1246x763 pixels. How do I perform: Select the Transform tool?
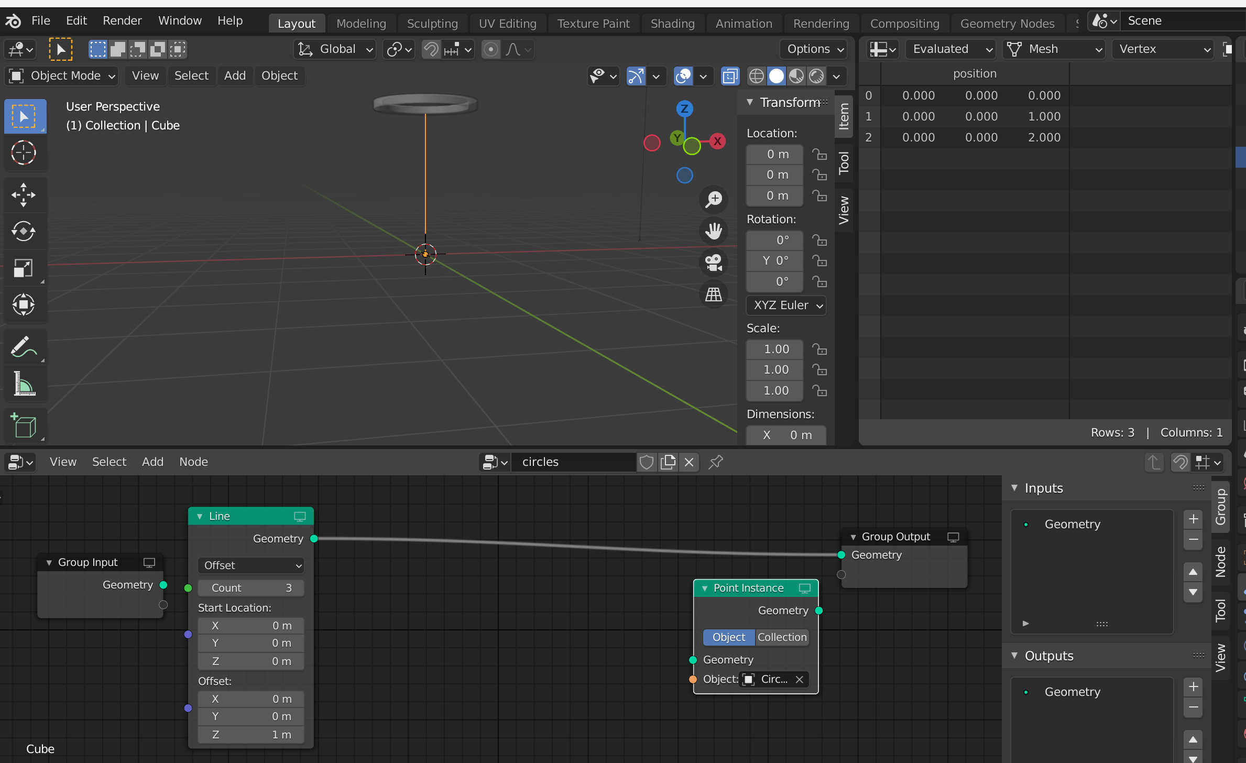point(24,304)
